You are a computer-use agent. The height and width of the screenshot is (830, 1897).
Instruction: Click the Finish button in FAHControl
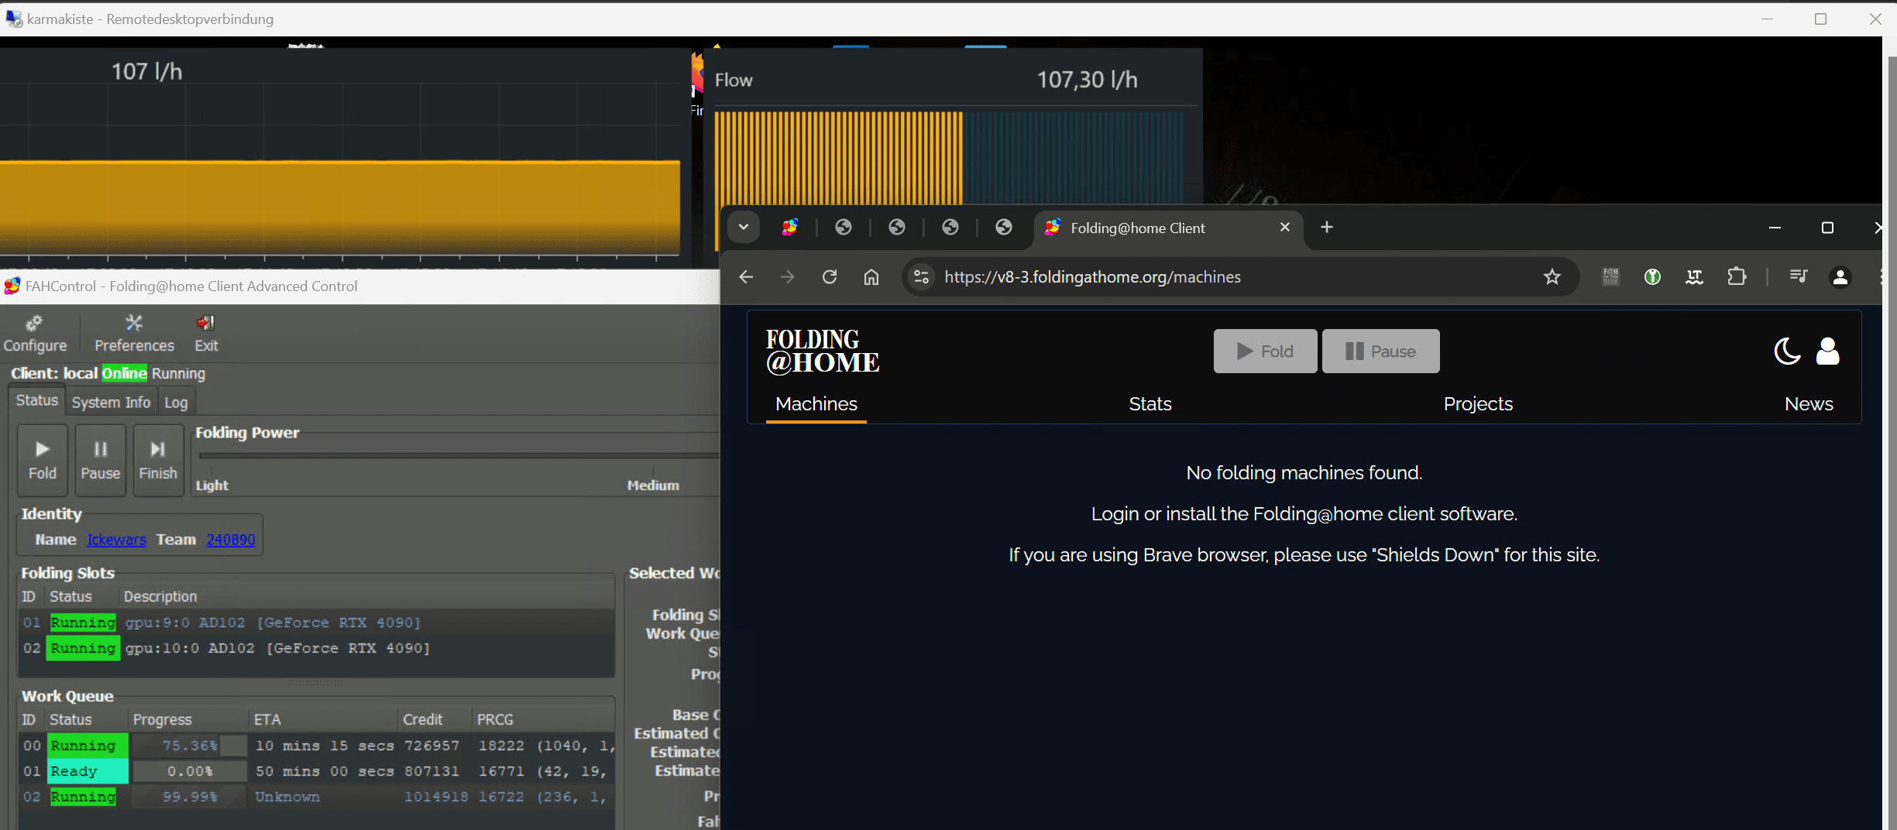click(x=158, y=460)
